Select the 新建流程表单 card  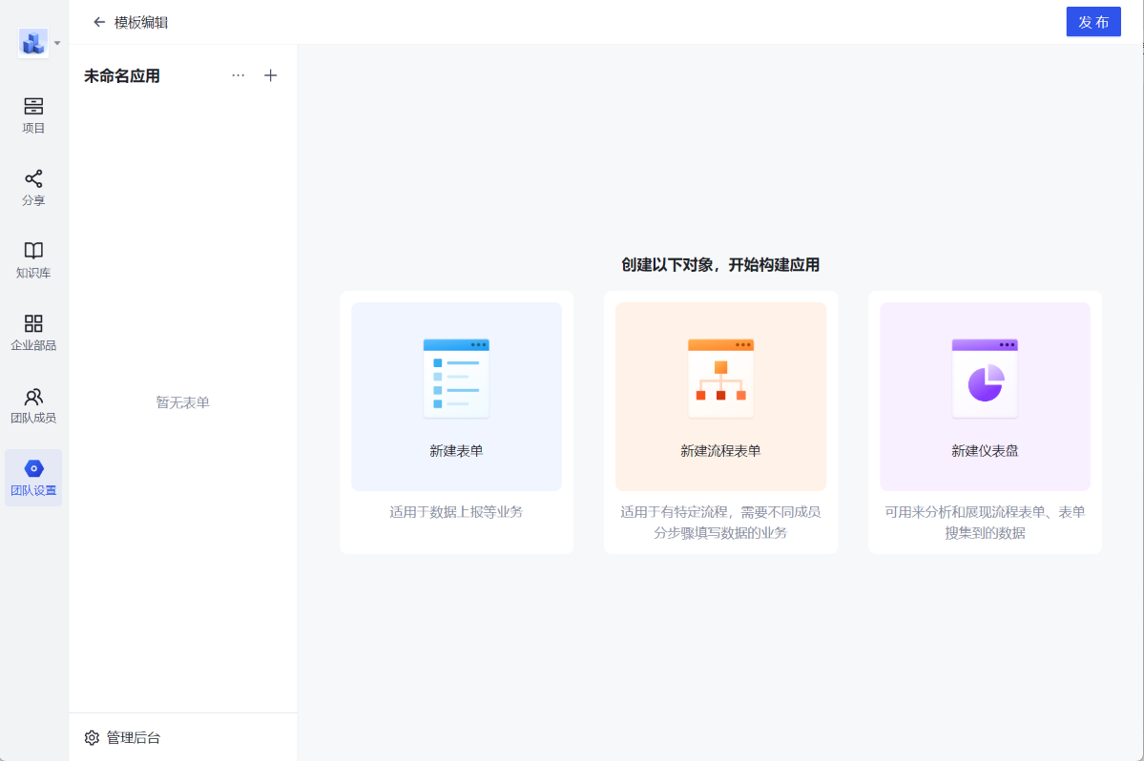click(x=720, y=397)
